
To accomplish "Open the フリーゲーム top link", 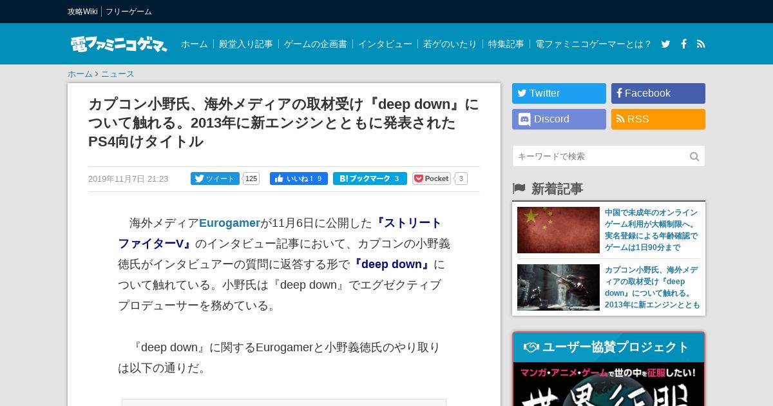I will pyautogui.click(x=129, y=12).
